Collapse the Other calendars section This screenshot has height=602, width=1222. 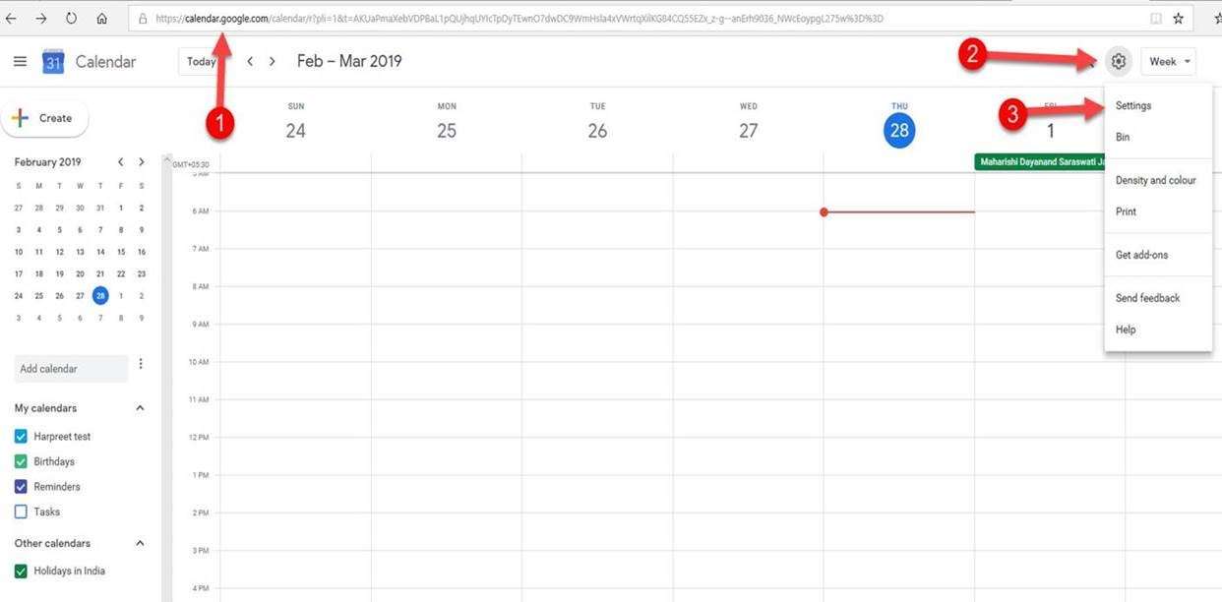(140, 543)
